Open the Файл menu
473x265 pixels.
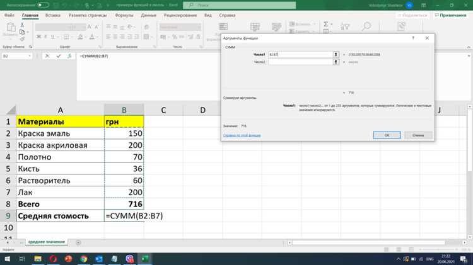pos(9,15)
